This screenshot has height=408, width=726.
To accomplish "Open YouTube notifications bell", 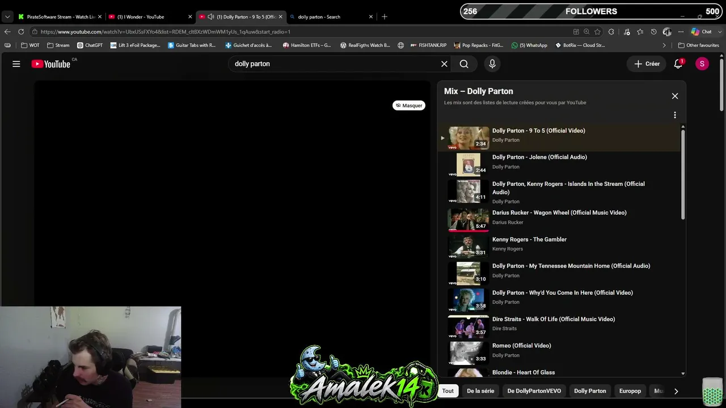I will [x=678, y=64].
